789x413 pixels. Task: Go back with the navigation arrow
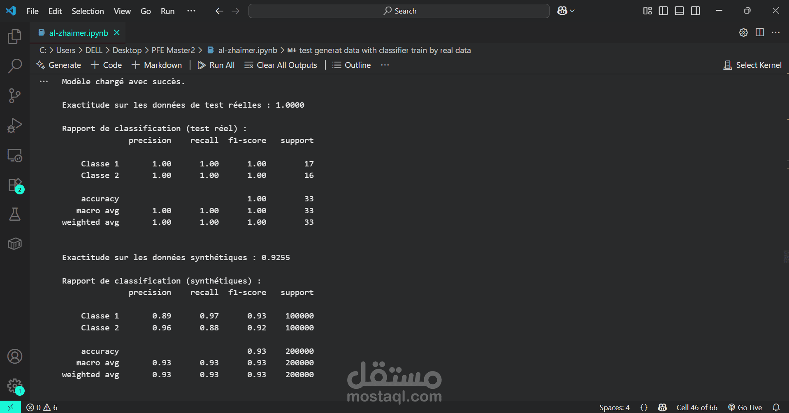tap(219, 11)
